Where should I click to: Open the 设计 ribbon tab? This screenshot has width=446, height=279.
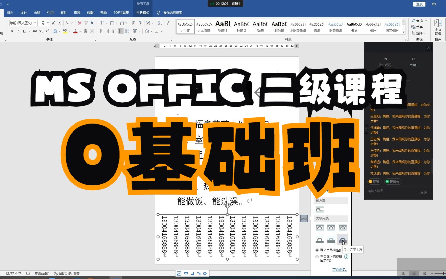tap(24, 13)
